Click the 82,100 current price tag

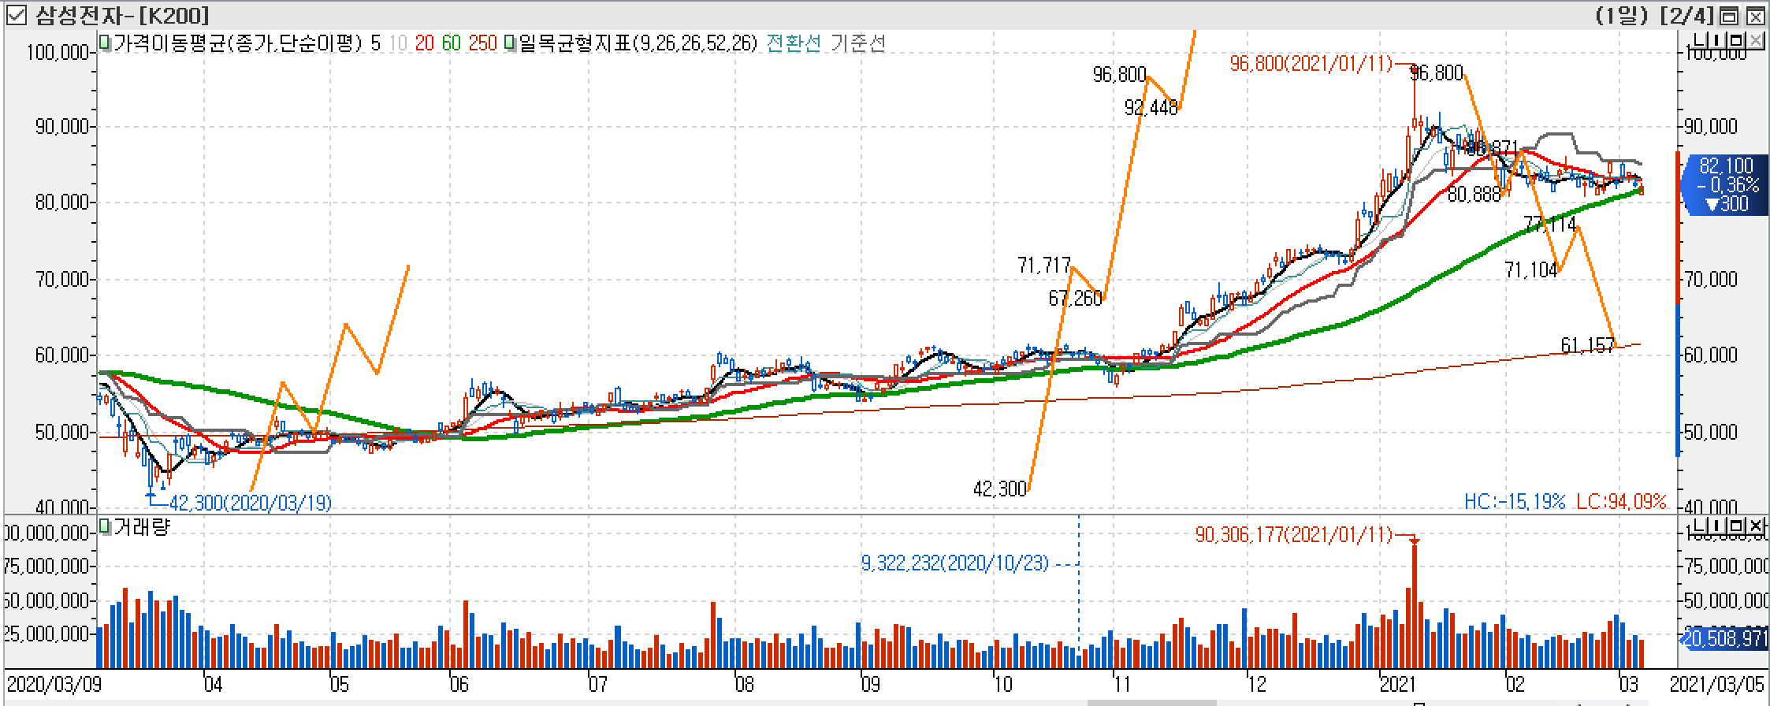pyautogui.click(x=1726, y=185)
